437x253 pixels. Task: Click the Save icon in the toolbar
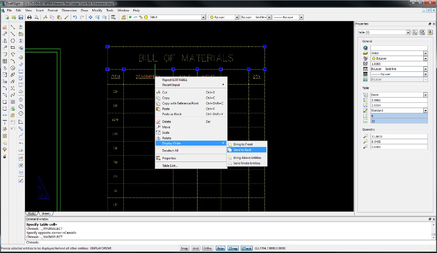pos(20,17)
